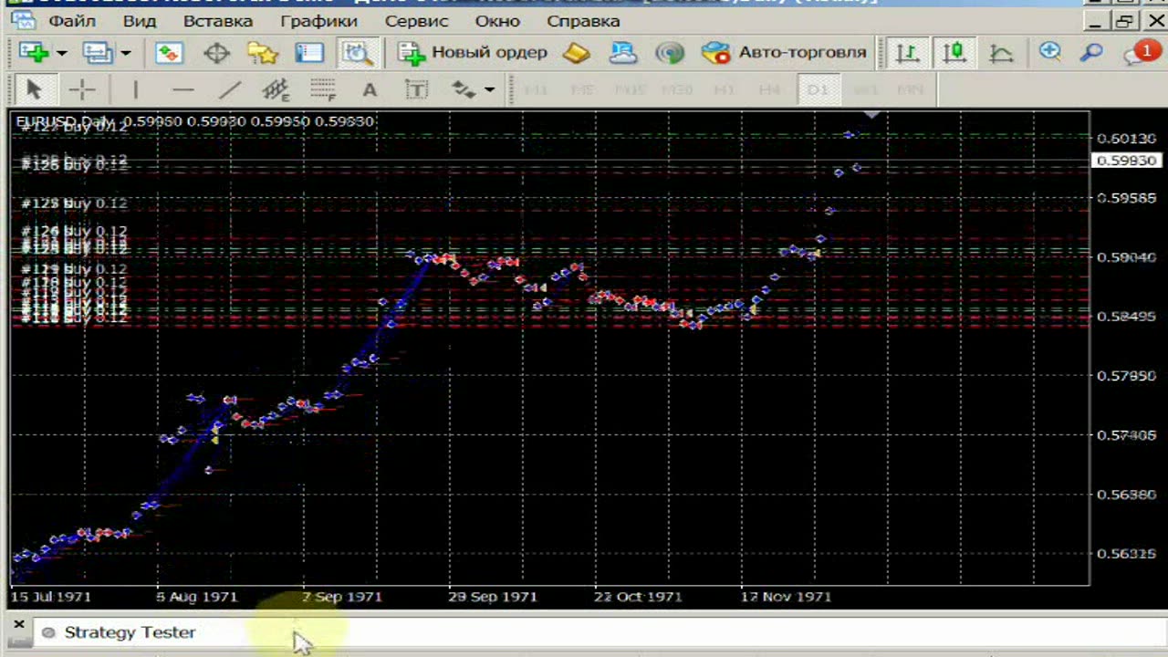This screenshot has width=1168, height=657.
Task: Select the cursor arrow tool
Action: [x=35, y=89]
